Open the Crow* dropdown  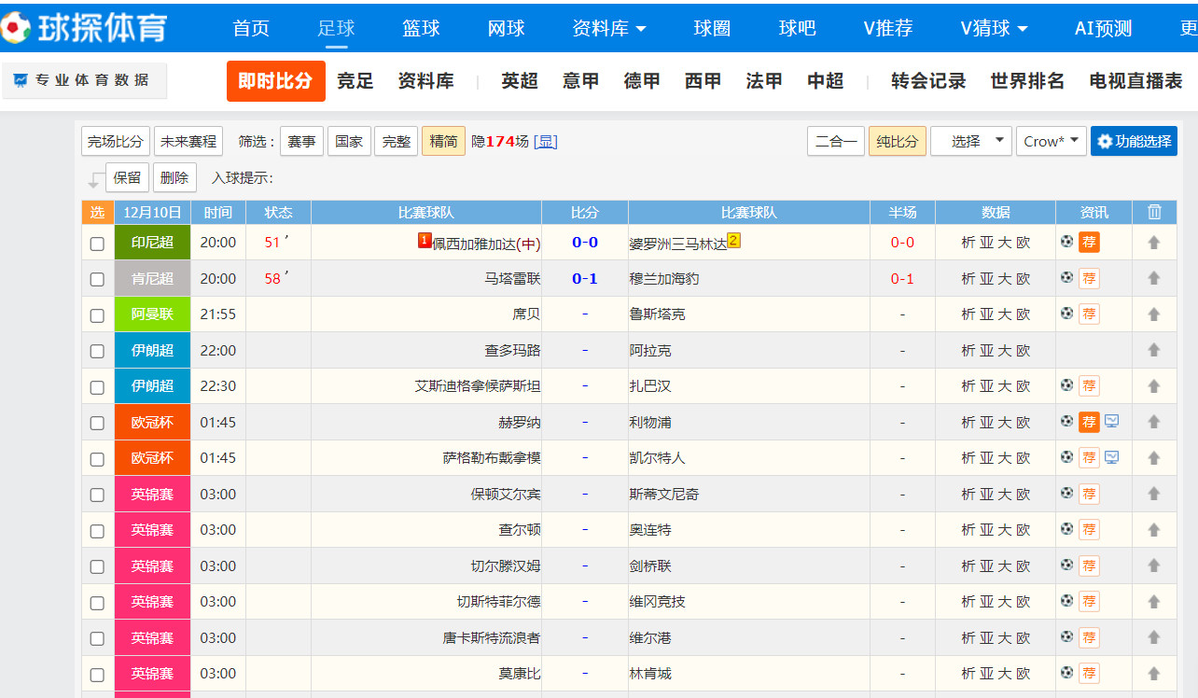[x=1052, y=141]
